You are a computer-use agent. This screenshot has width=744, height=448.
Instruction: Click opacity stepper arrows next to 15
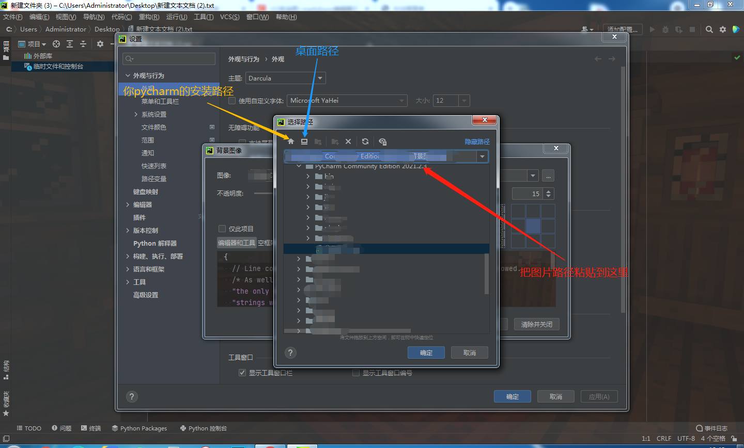[549, 194]
